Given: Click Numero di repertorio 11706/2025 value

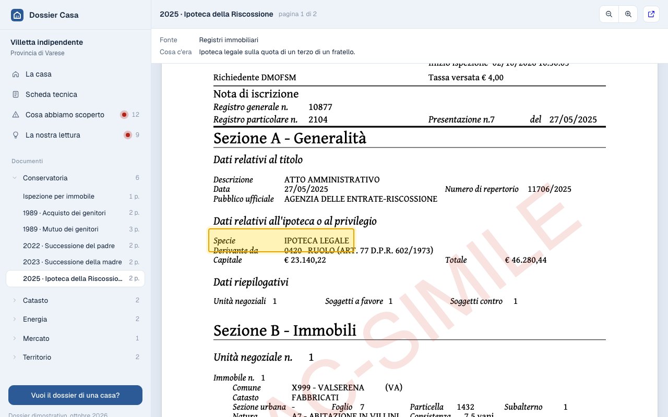Looking at the screenshot, I should point(550,189).
